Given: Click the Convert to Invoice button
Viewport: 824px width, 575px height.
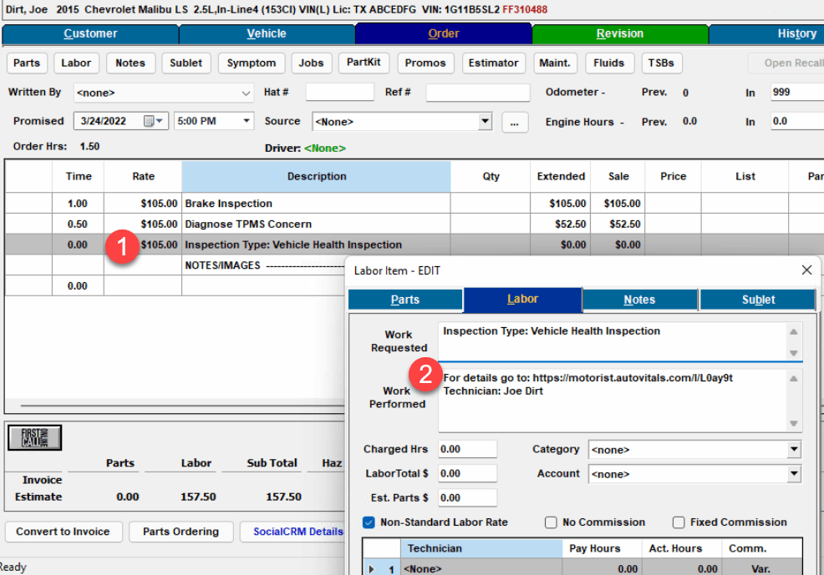Looking at the screenshot, I should (63, 532).
